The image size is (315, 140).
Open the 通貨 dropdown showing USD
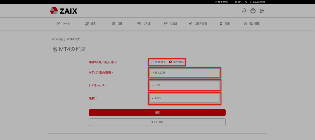coord(184,98)
